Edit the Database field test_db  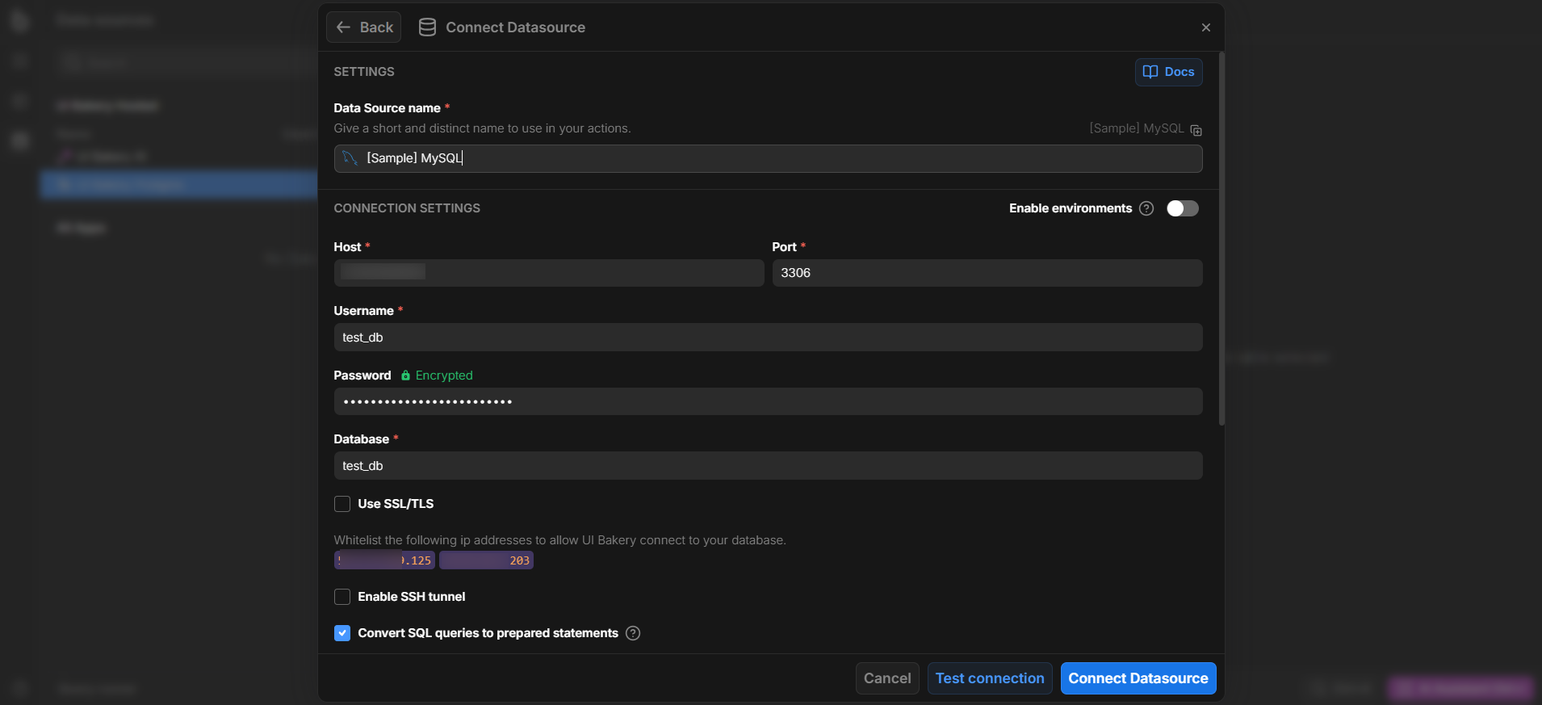click(768, 466)
